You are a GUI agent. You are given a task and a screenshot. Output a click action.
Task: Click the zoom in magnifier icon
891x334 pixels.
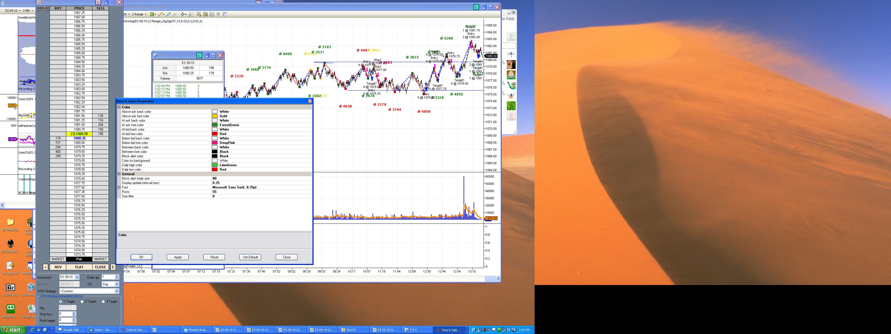[168, 14]
